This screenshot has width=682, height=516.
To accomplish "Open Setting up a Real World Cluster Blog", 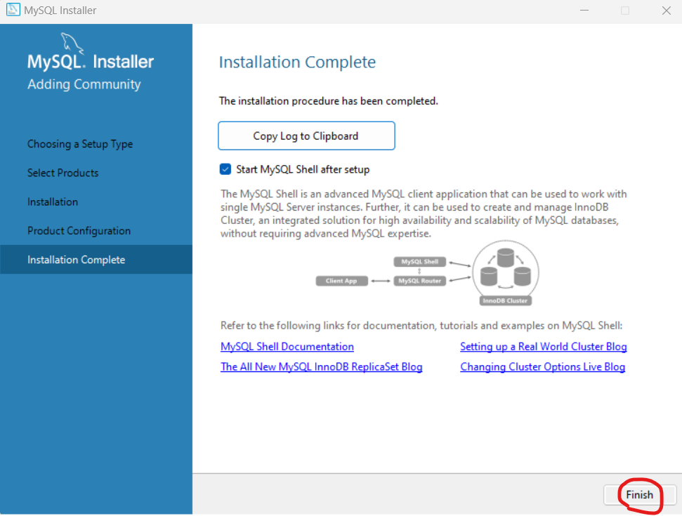I will coord(543,347).
